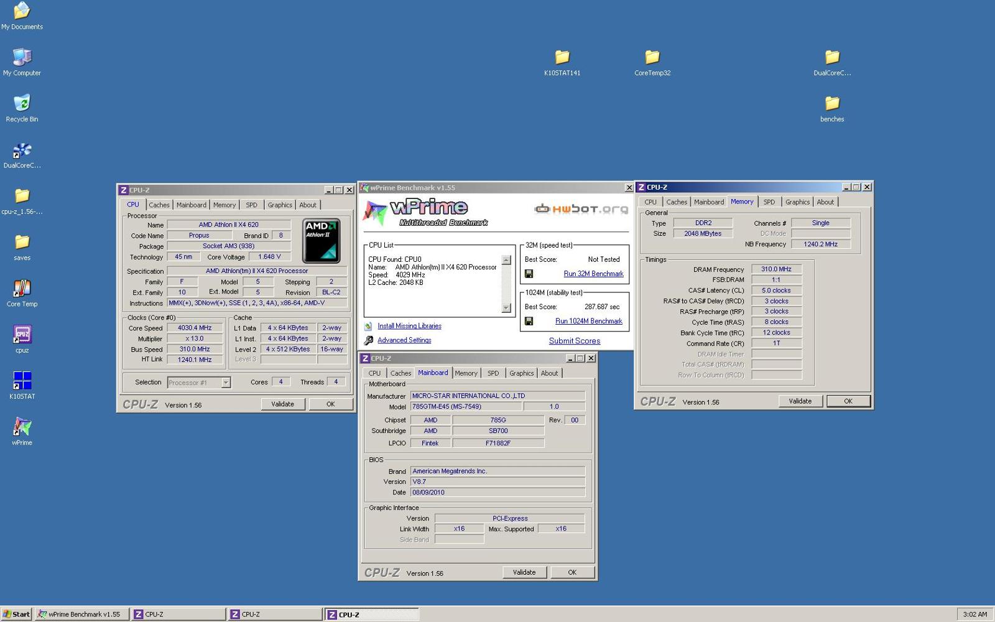
Task: Click Install Missing Libraries link
Action: (409, 326)
